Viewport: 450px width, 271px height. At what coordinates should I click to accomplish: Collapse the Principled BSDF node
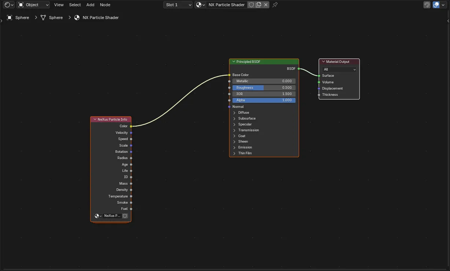pos(233,62)
